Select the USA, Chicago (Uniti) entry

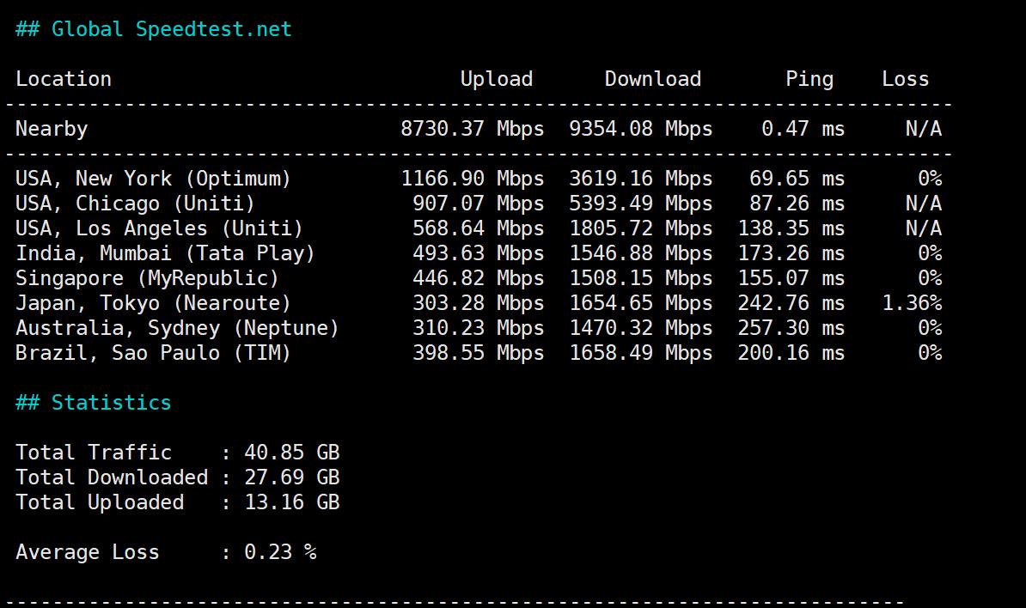(135, 204)
